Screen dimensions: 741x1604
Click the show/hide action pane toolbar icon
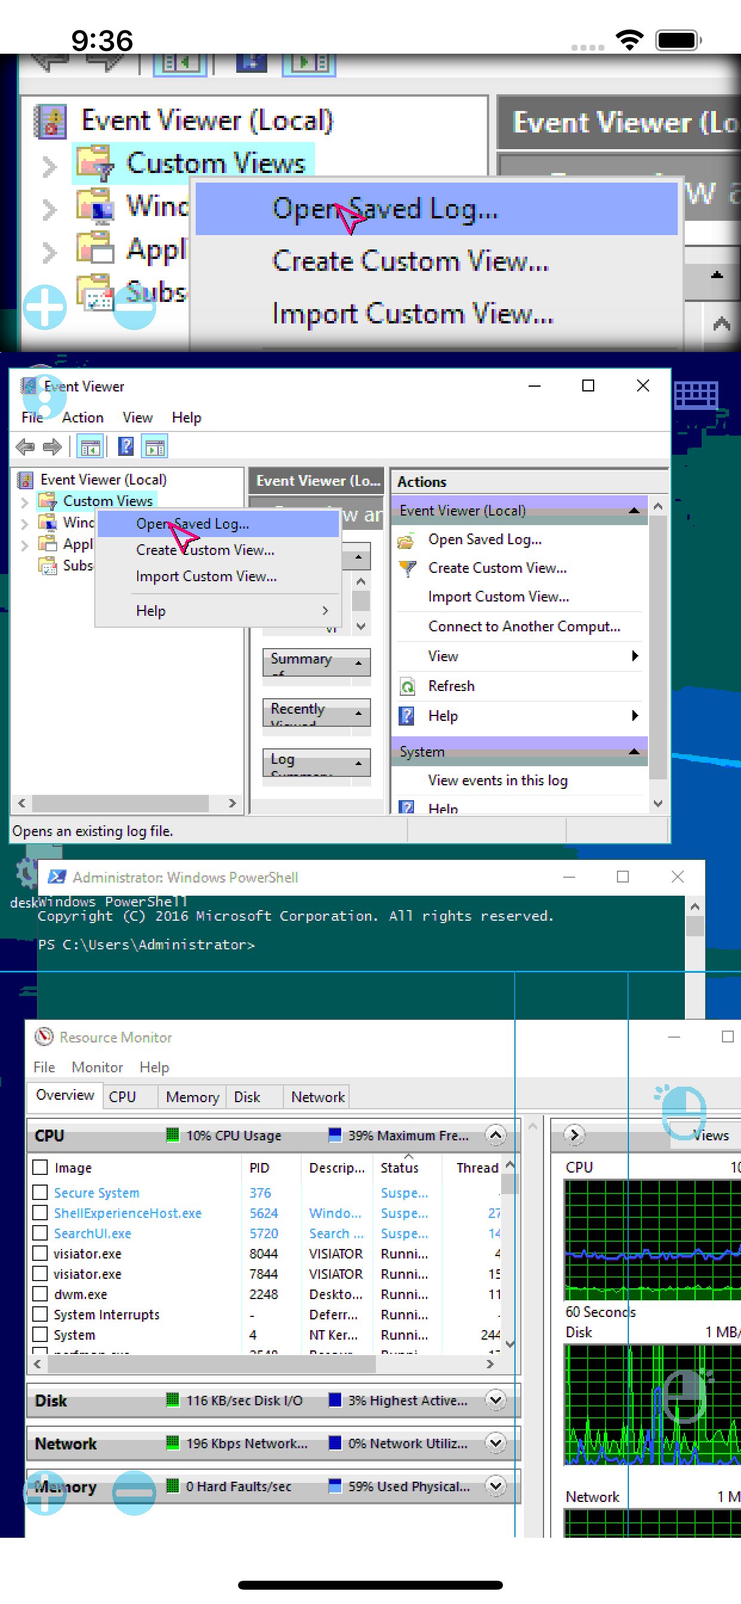[x=155, y=446]
